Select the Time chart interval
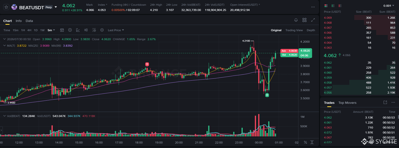Image resolution: width=399 pixels, height=148 pixels. pos(7,30)
